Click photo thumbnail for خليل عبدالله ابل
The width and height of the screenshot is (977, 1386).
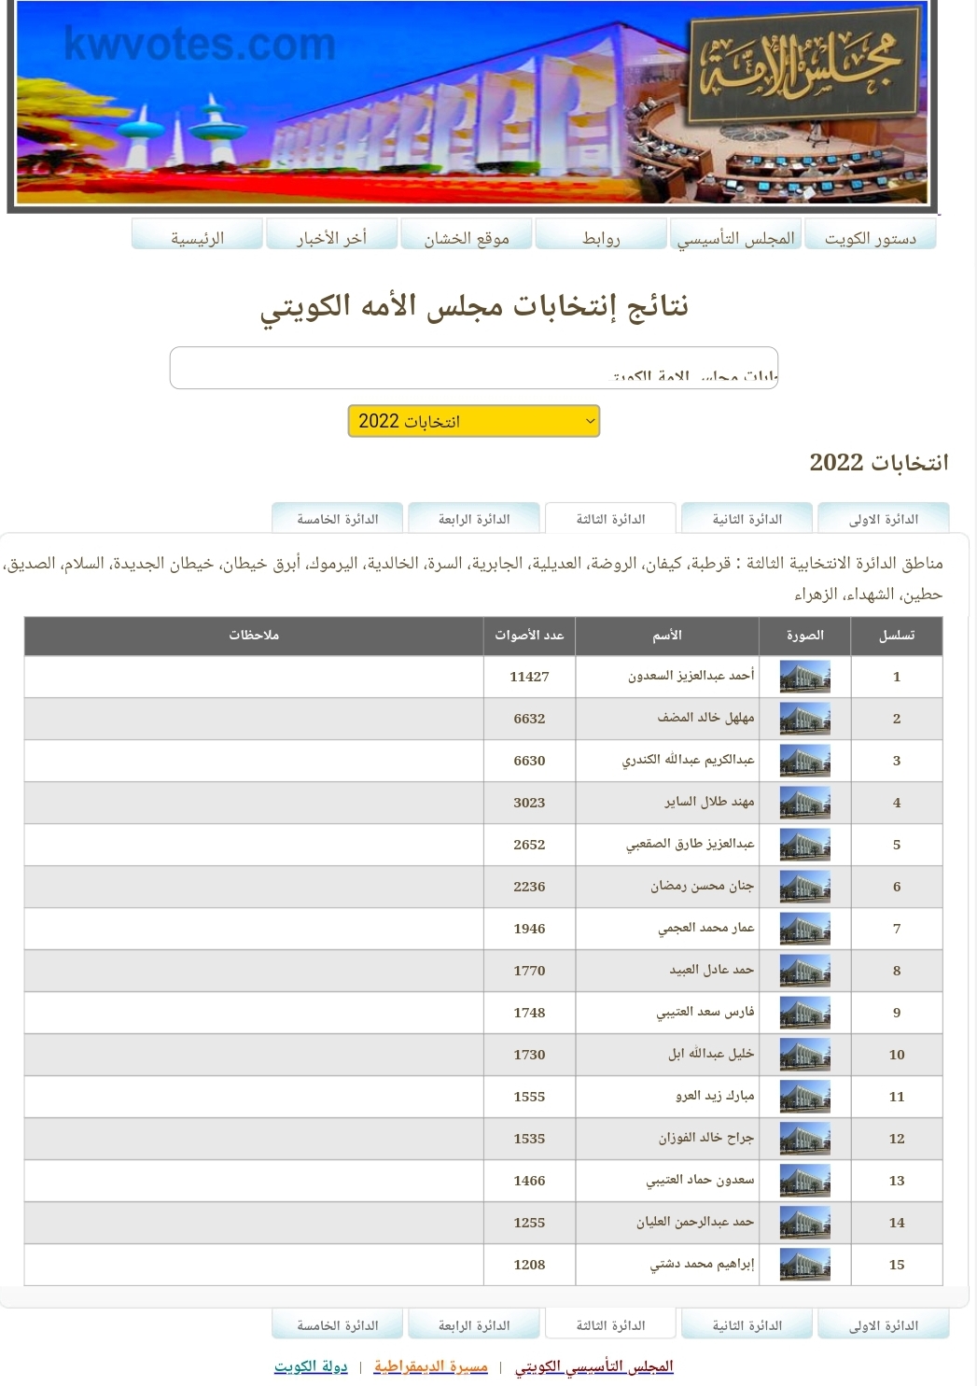tap(804, 1055)
